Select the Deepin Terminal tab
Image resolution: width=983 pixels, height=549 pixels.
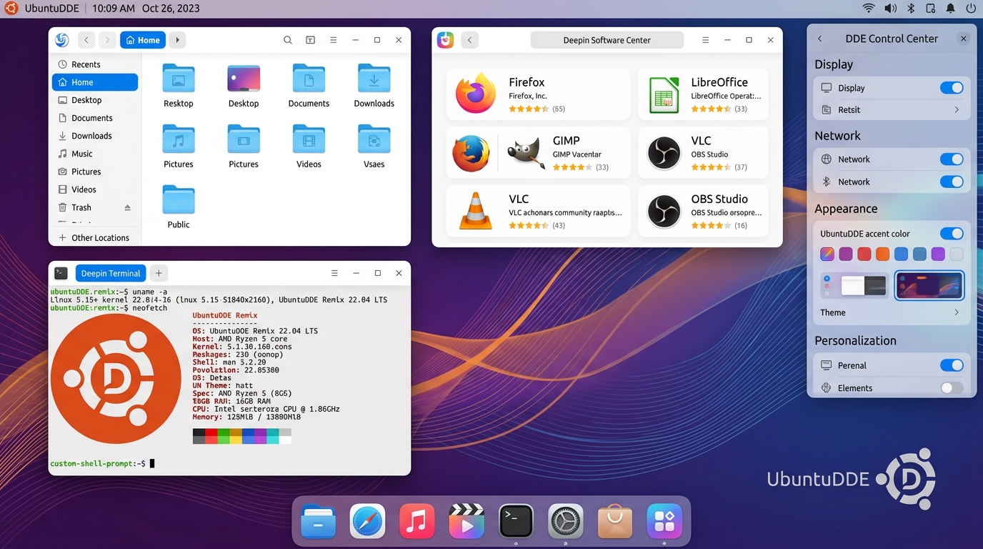[x=111, y=273]
